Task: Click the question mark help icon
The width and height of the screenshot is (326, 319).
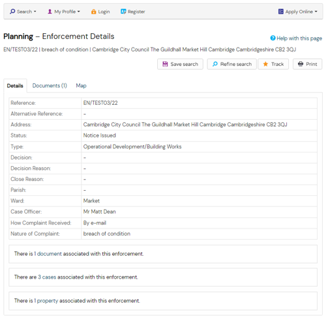Action: (273, 38)
